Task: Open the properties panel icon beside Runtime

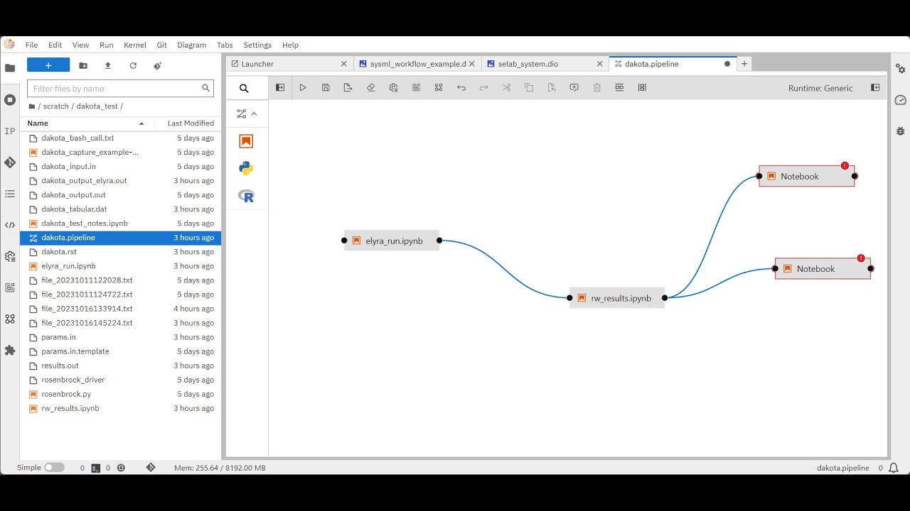Action: 875,88
